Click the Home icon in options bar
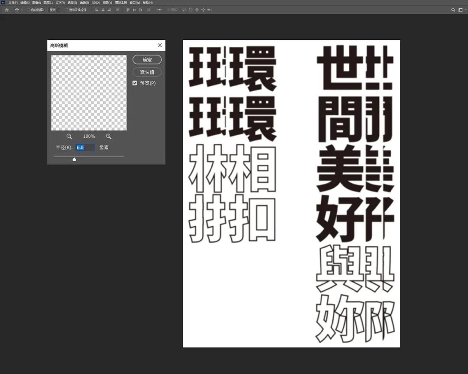This screenshot has width=468, height=374. pyautogui.click(x=6, y=10)
